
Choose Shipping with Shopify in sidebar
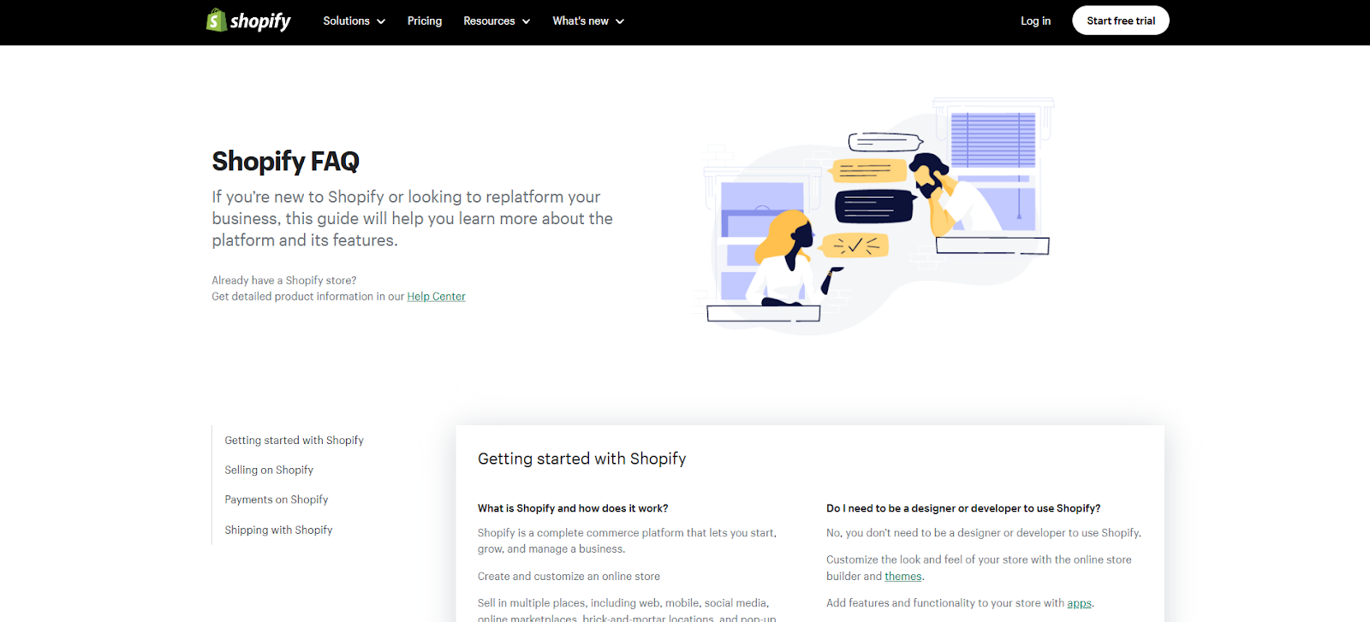click(x=278, y=530)
